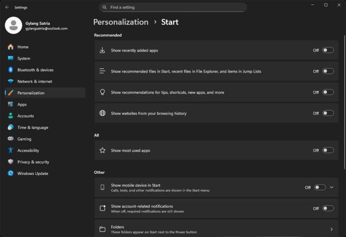The width and height of the screenshot is (346, 237).
Task: Enable Show account-related notifications switch
Action: (x=328, y=209)
